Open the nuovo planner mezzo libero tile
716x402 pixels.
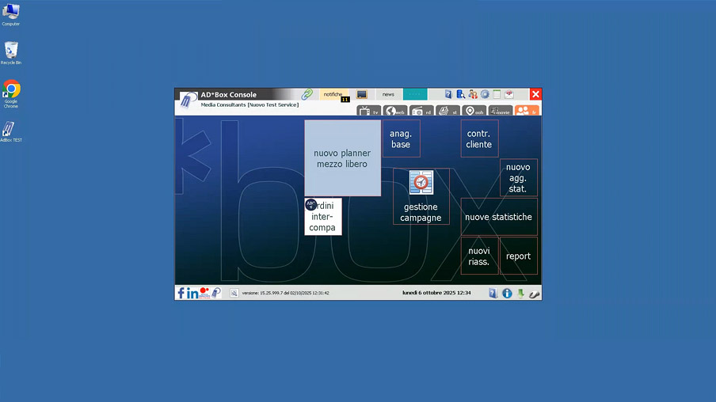coord(342,158)
